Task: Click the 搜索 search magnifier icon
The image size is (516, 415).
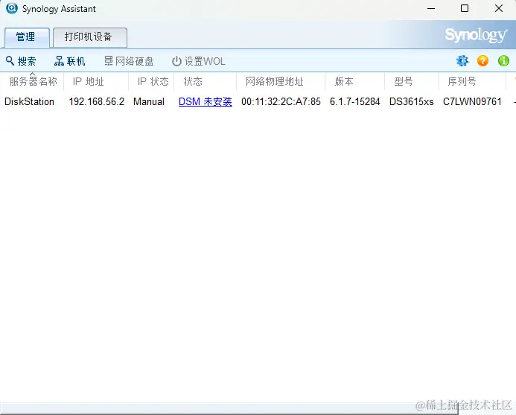Action: point(10,60)
